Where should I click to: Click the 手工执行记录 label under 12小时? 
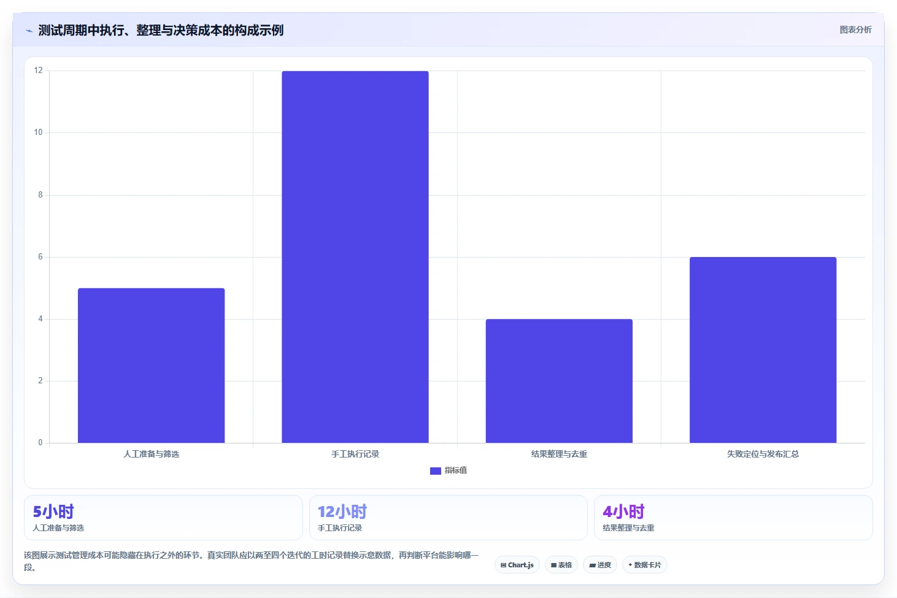pos(340,528)
